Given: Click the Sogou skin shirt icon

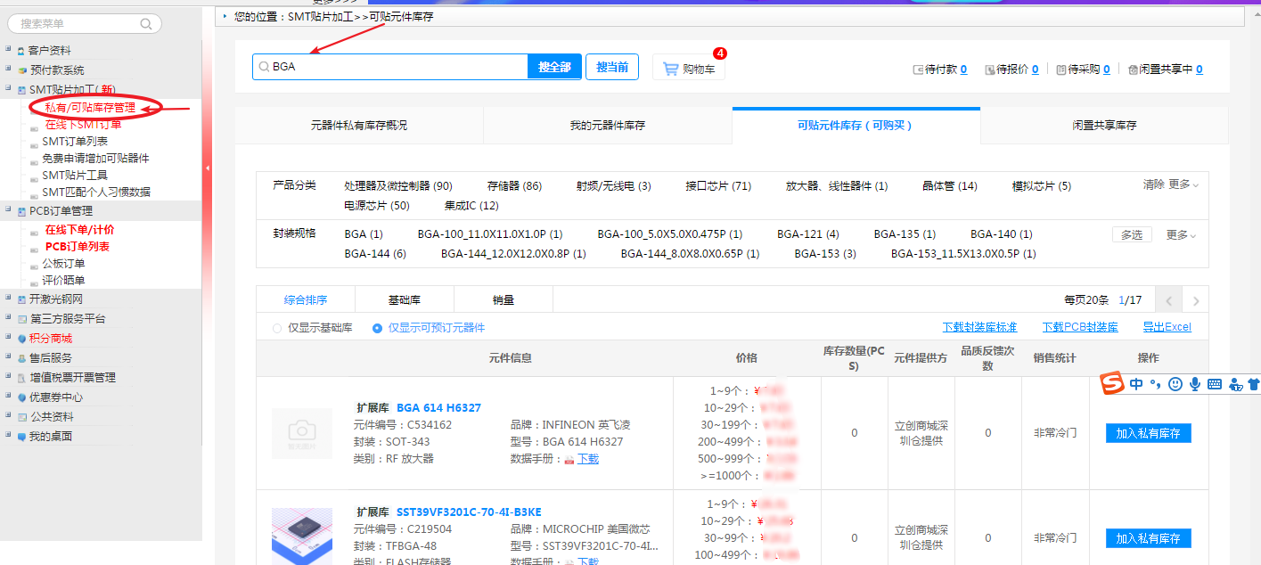Looking at the screenshot, I should click(x=1254, y=384).
